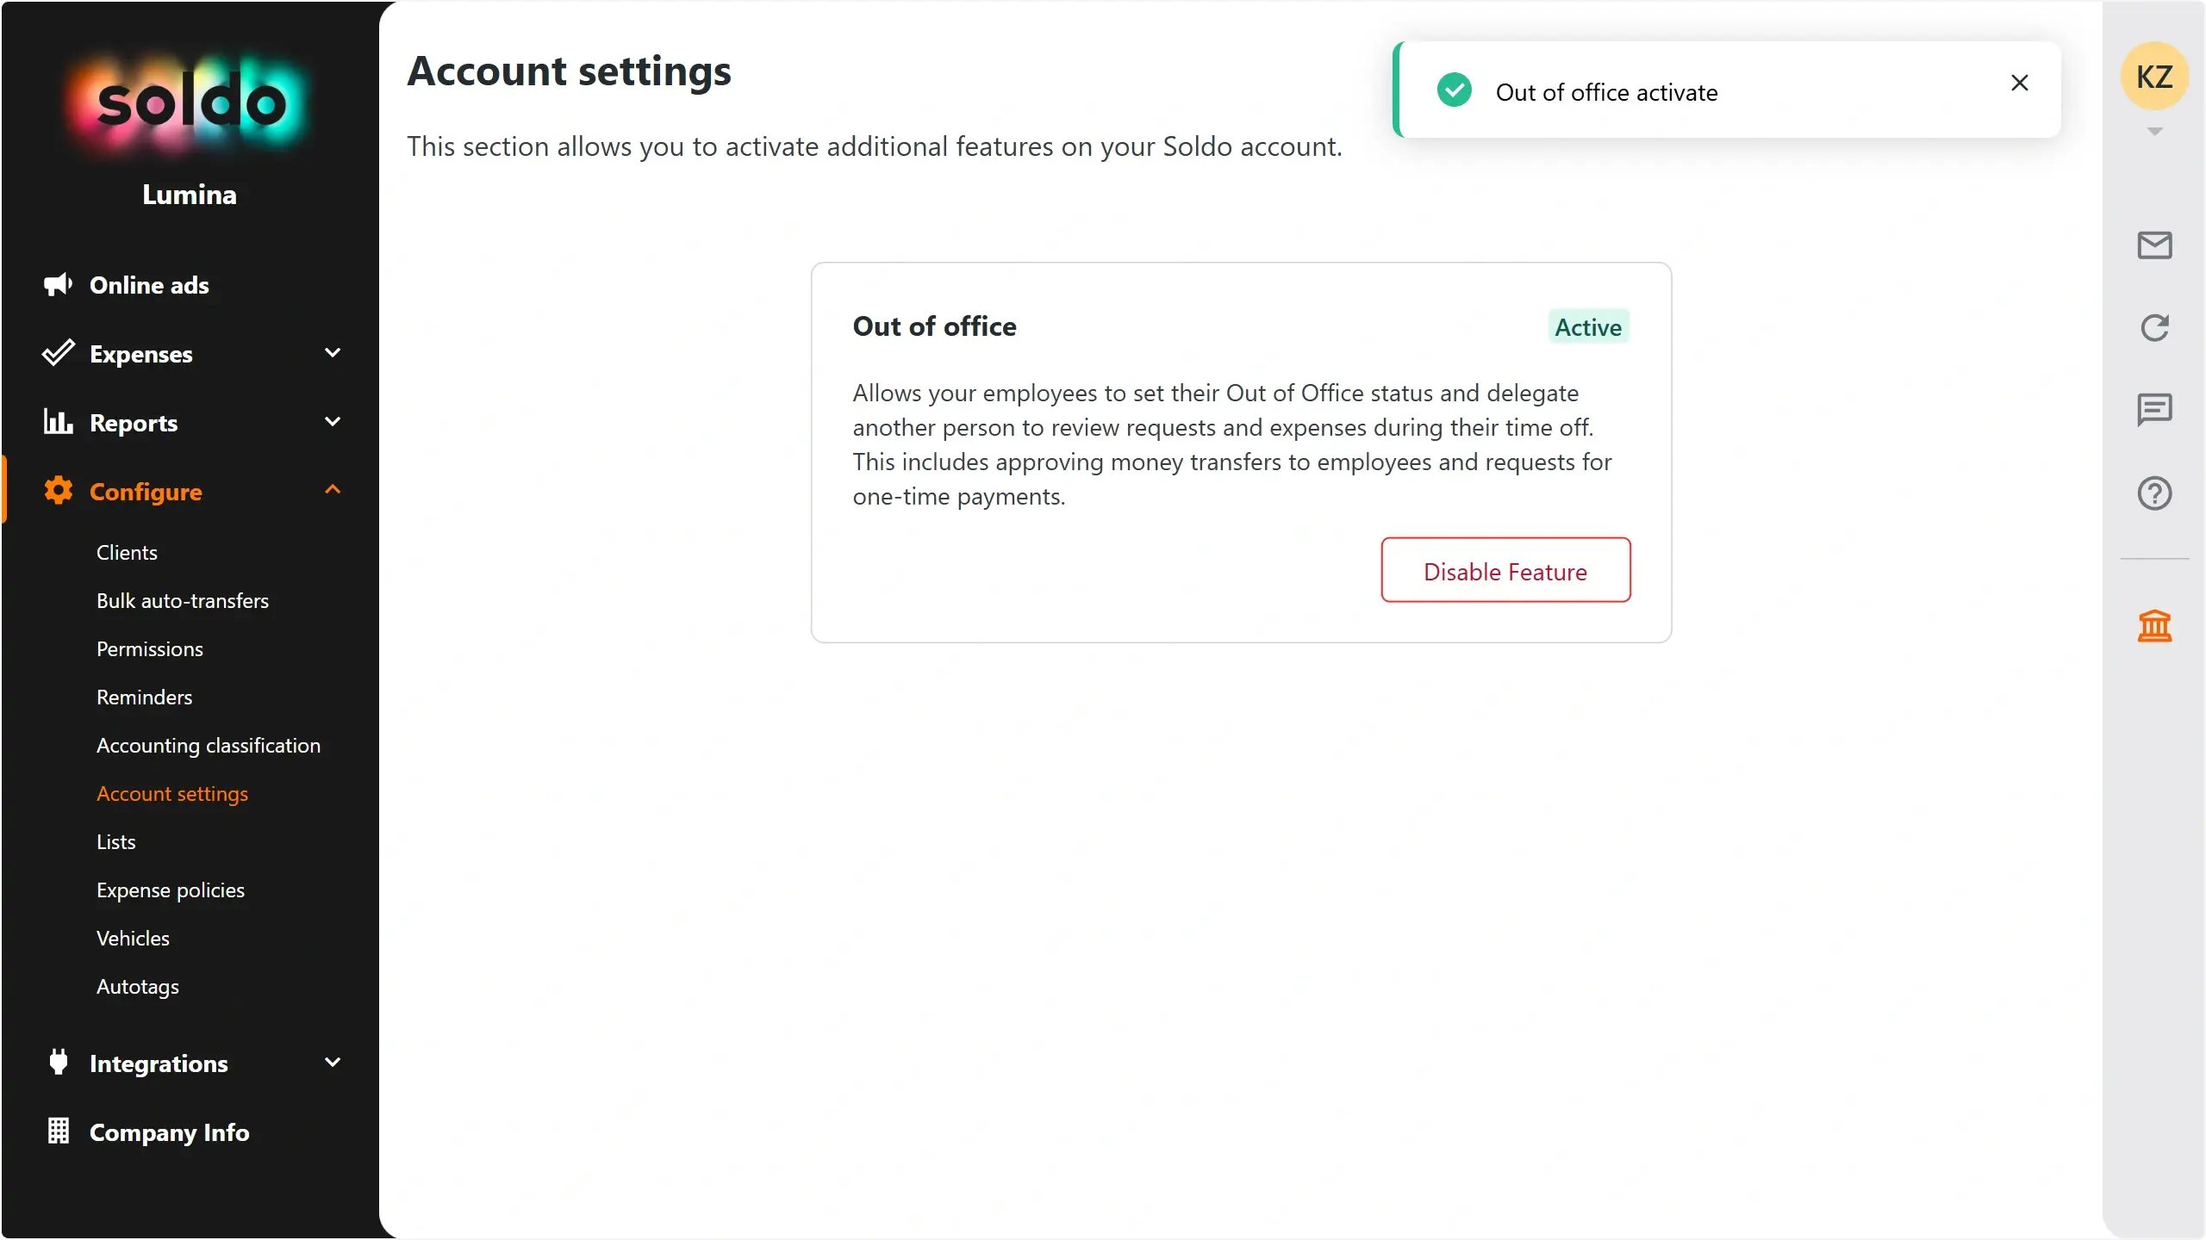The height and width of the screenshot is (1240, 2206).
Task: Expand the Integrations menu section
Action: point(333,1063)
